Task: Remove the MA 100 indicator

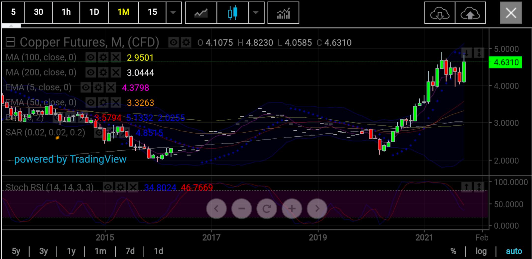Action: point(116,57)
